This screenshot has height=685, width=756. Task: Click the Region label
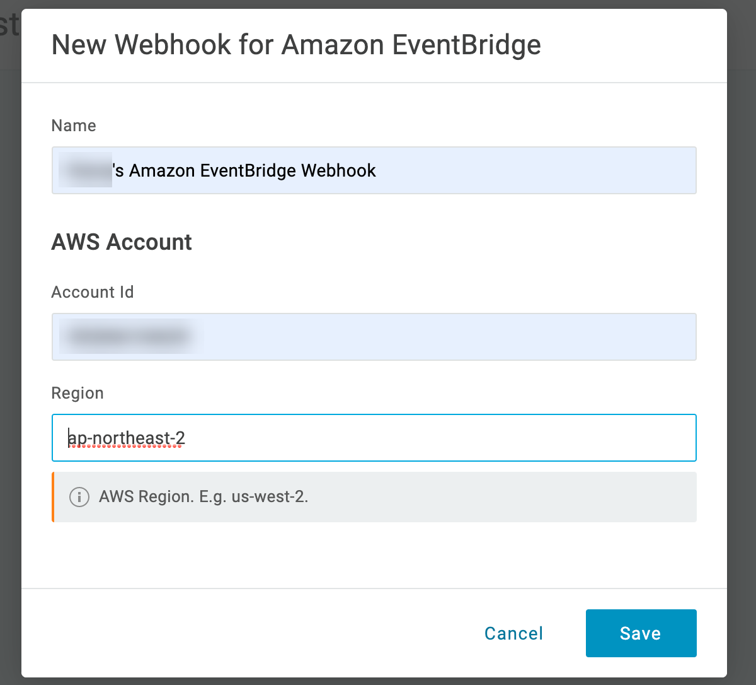pos(77,392)
